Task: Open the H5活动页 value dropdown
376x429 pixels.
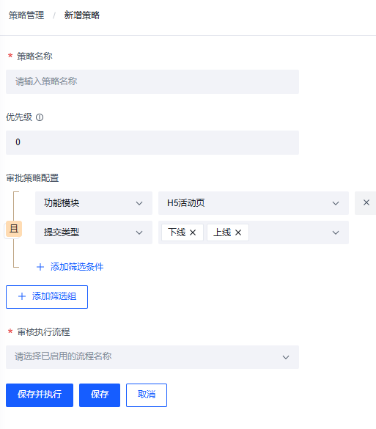Action: click(x=254, y=203)
